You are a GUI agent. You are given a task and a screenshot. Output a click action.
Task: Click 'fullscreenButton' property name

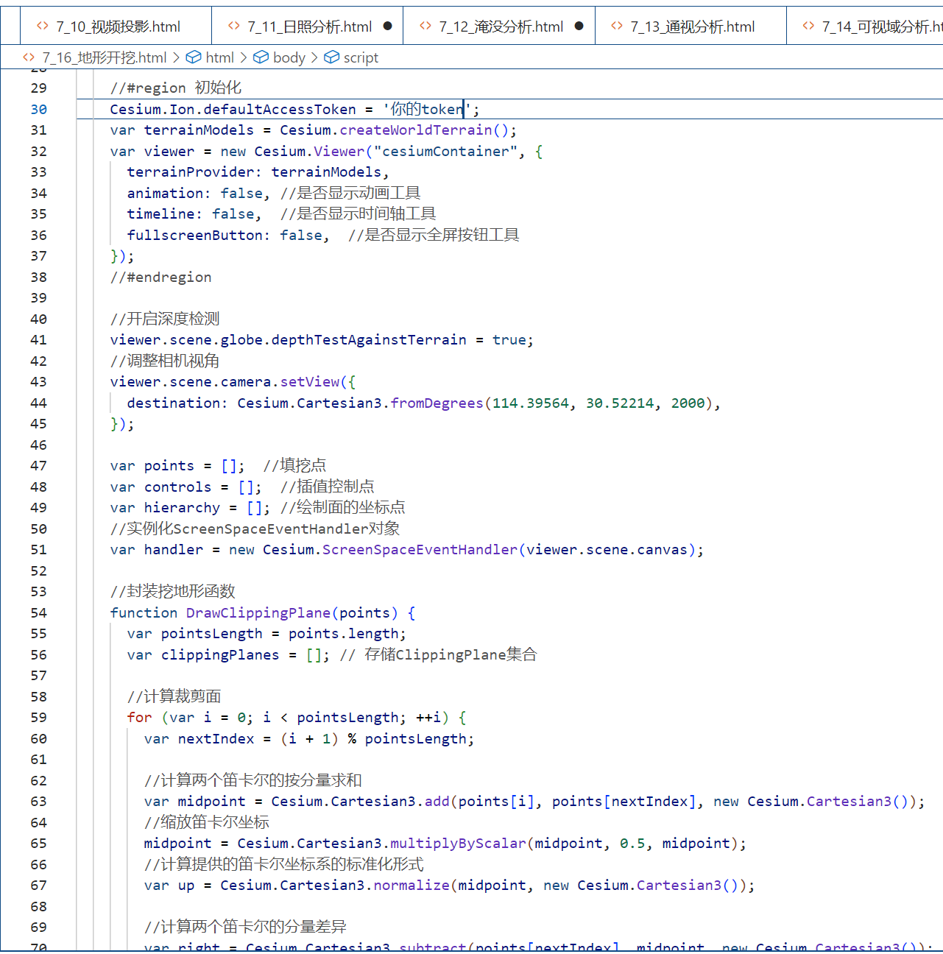[194, 235]
